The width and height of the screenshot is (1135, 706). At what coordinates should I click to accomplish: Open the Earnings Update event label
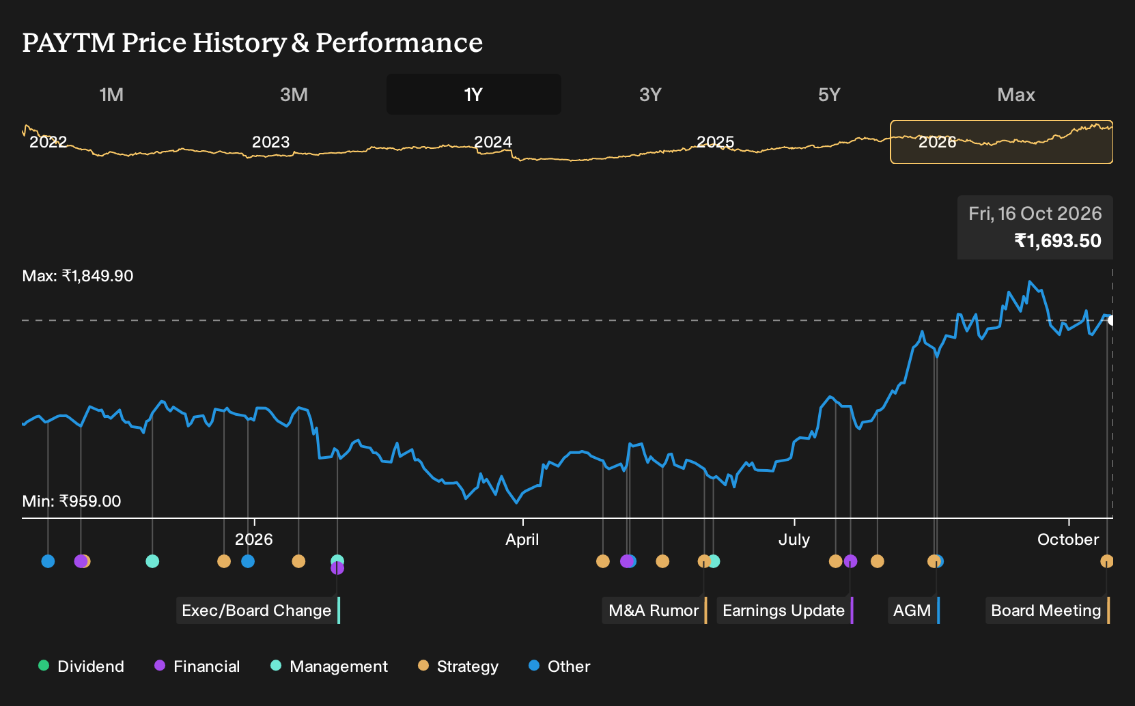(785, 610)
